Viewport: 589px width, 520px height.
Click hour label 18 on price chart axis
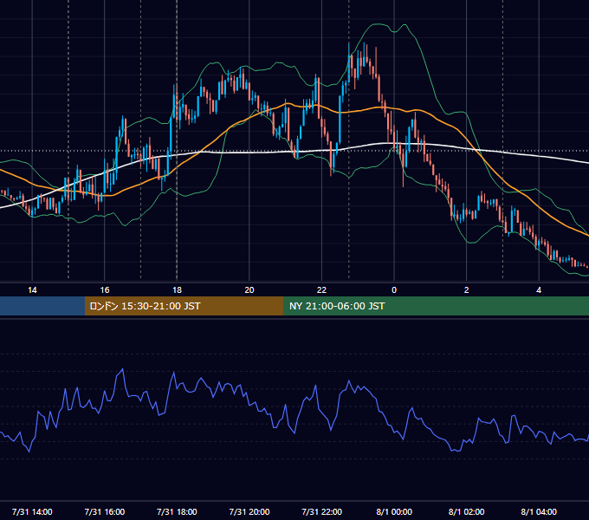pyautogui.click(x=177, y=290)
